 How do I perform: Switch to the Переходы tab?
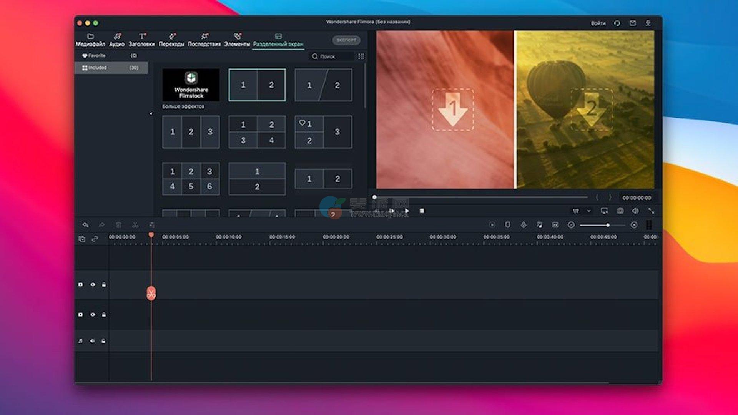(171, 40)
